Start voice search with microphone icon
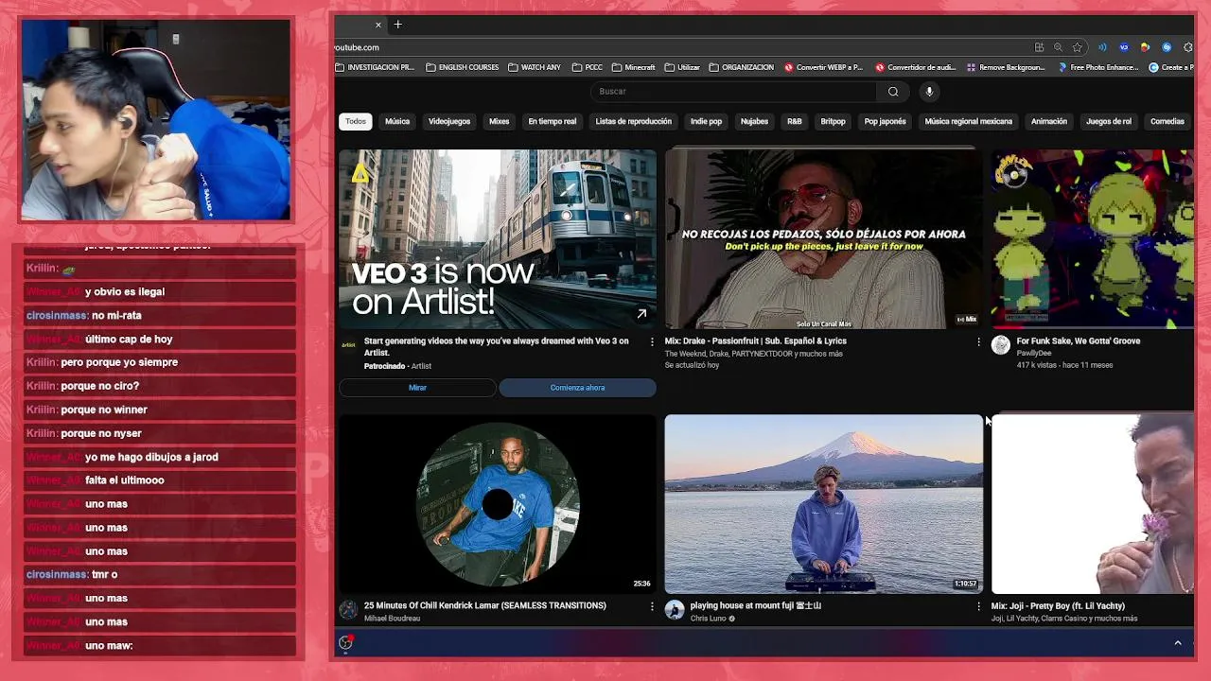 click(x=929, y=92)
